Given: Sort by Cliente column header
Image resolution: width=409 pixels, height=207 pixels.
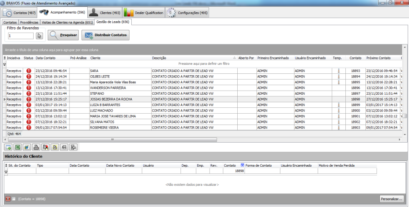Looking at the screenshot, I should [x=120, y=58].
